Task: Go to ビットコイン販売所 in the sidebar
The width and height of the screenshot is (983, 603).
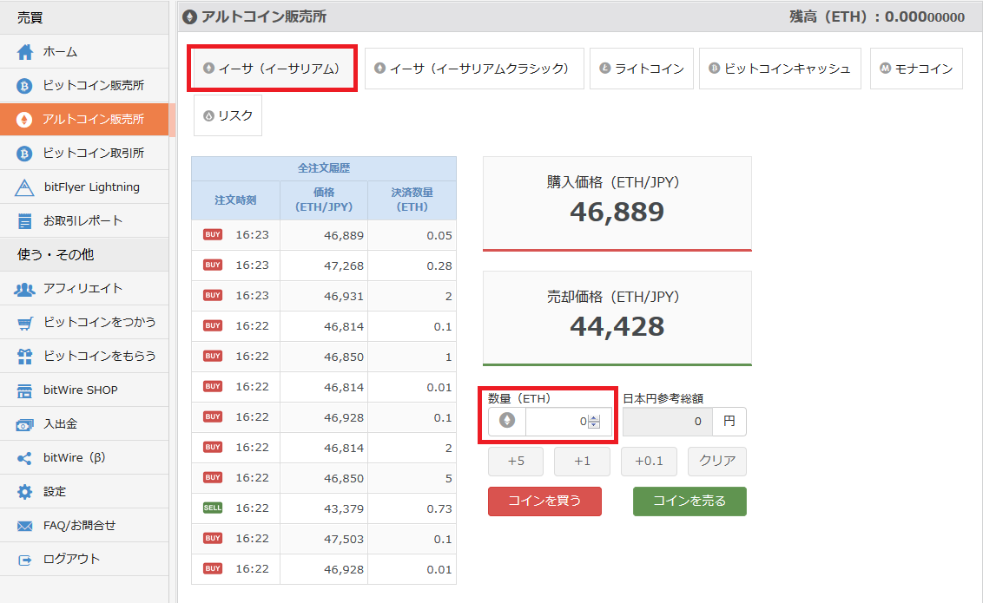Action: point(84,86)
